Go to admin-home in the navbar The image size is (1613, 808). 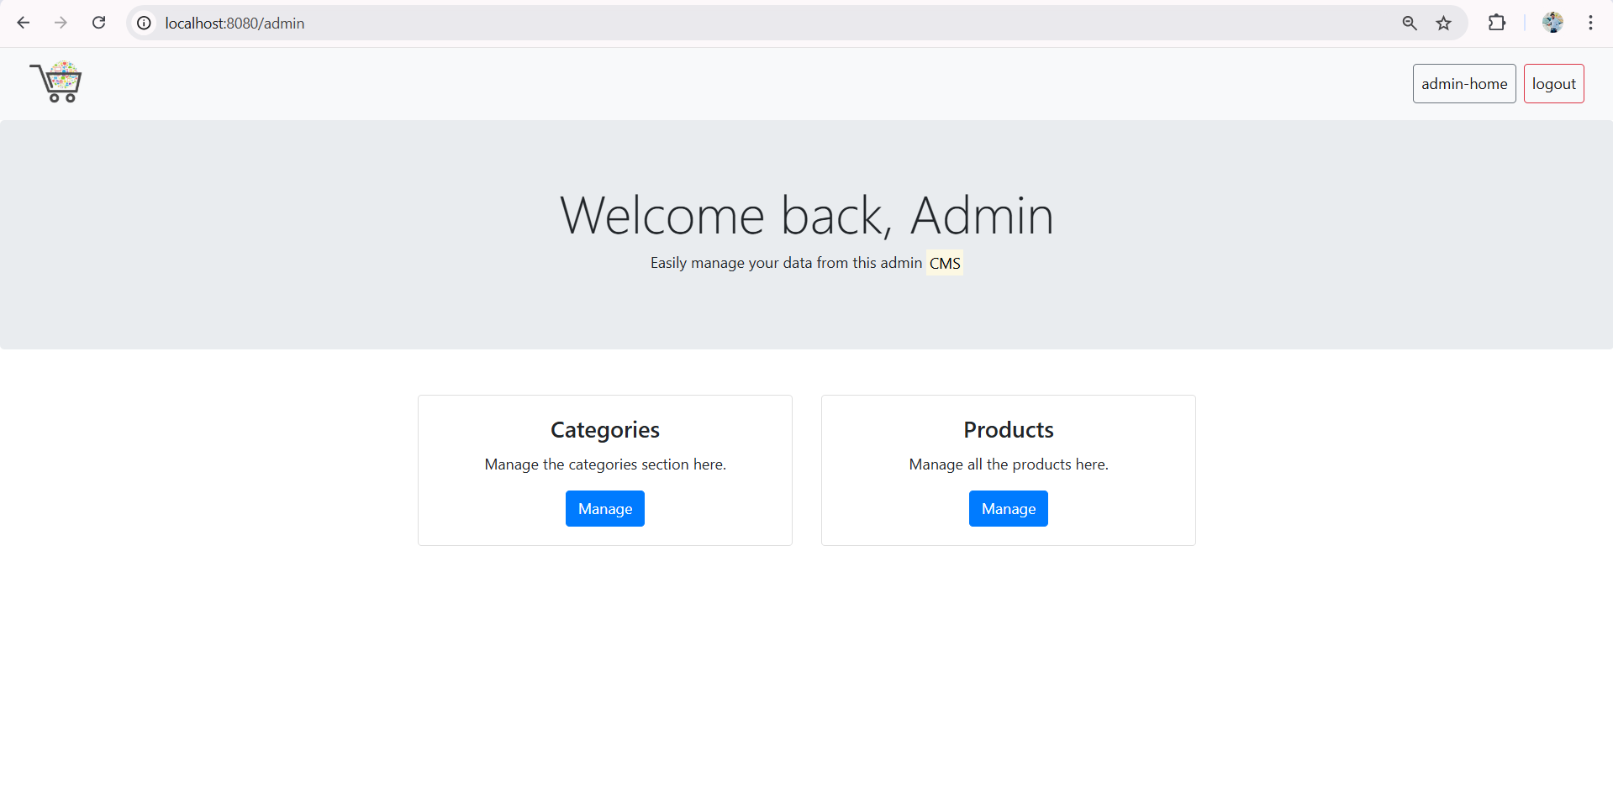point(1463,84)
